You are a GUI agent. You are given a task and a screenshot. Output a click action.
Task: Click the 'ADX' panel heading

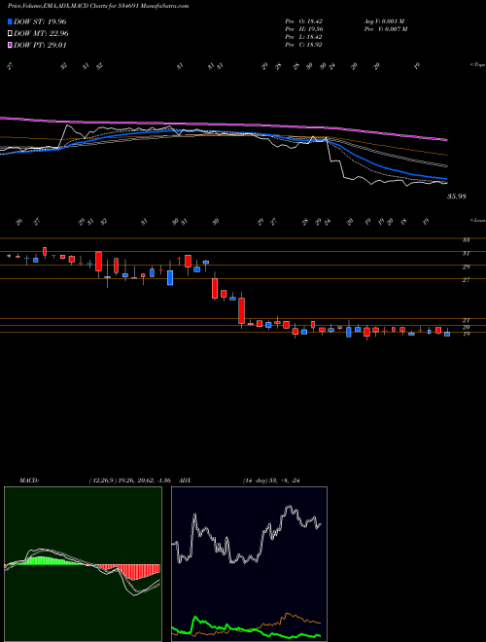coord(185,481)
